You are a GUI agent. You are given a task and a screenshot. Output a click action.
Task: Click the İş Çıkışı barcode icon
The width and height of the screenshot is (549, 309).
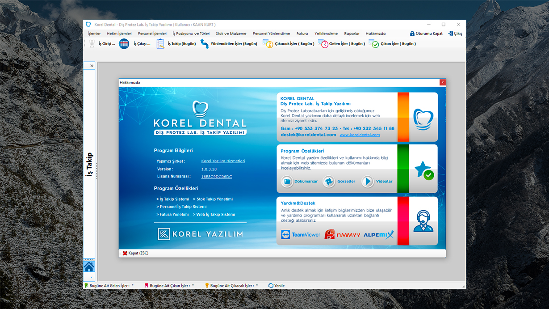(x=124, y=43)
